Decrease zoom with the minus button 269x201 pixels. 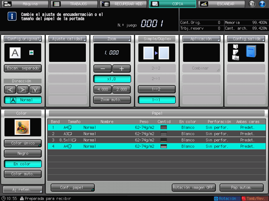pyautogui.click(x=103, y=69)
